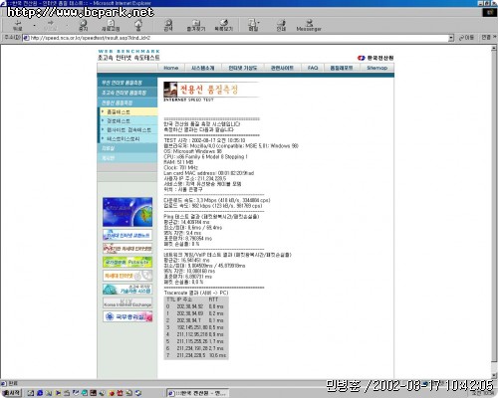Click the green 국가정보화 banner
Viewport: 498px width, 398px height.
click(x=127, y=262)
